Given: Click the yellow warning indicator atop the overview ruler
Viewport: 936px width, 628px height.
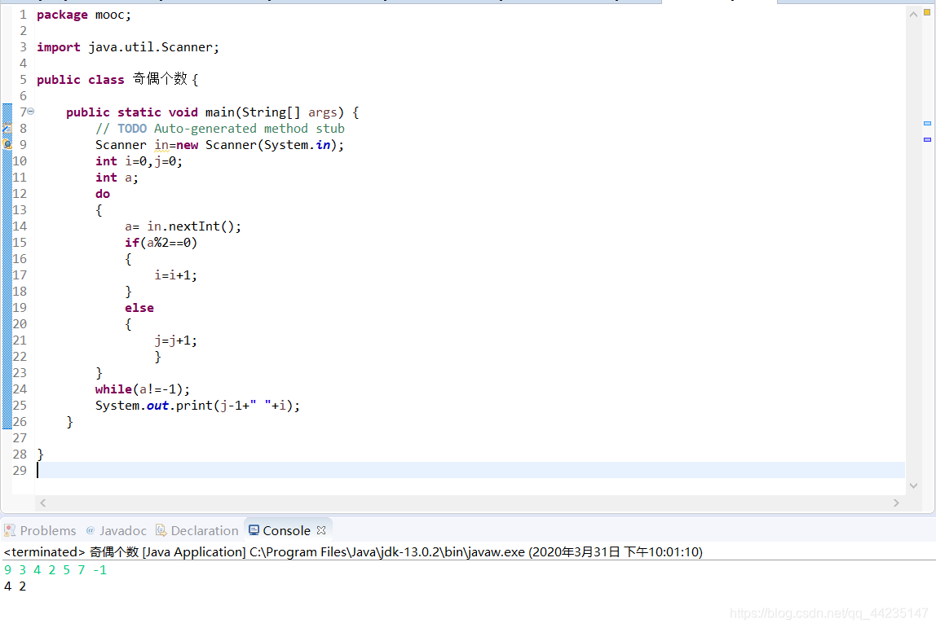Looking at the screenshot, I should [x=927, y=12].
